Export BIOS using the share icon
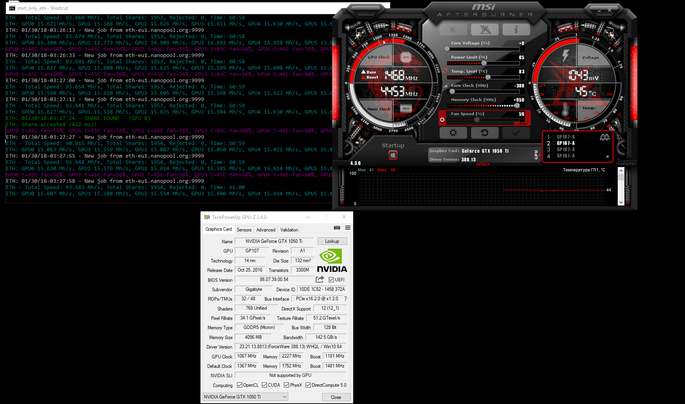 click(320, 279)
